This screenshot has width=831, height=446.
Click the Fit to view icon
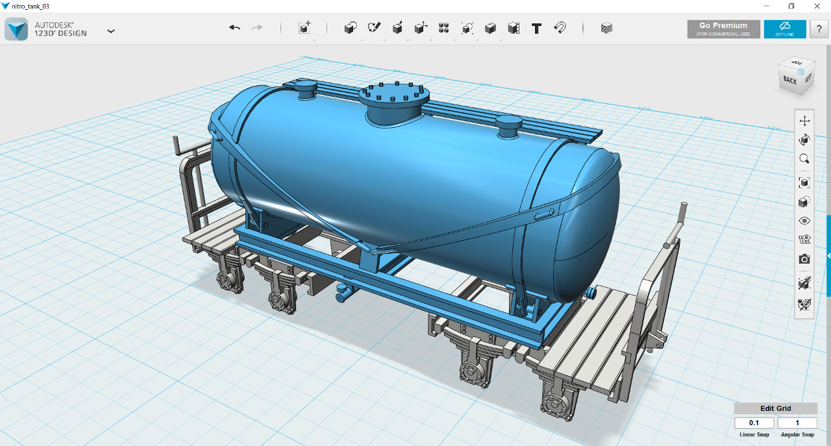tap(804, 183)
